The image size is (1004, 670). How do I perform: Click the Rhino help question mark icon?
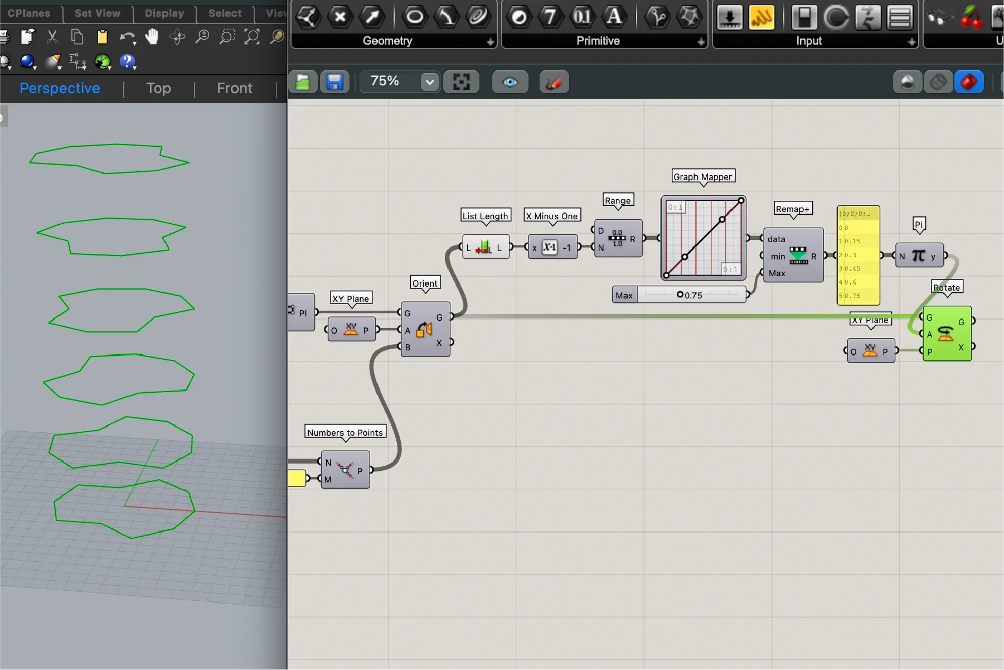tap(127, 61)
